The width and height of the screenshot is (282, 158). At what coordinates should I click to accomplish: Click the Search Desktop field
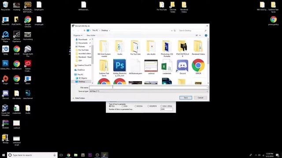click(x=193, y=31)
